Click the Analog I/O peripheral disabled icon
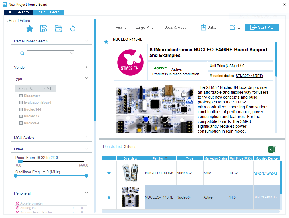The image size is (289, 218). coord(17,208)
